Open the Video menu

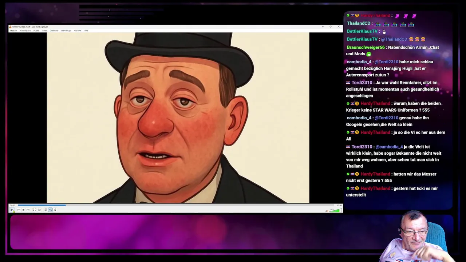pyautogui.click(x=44, y=31)
